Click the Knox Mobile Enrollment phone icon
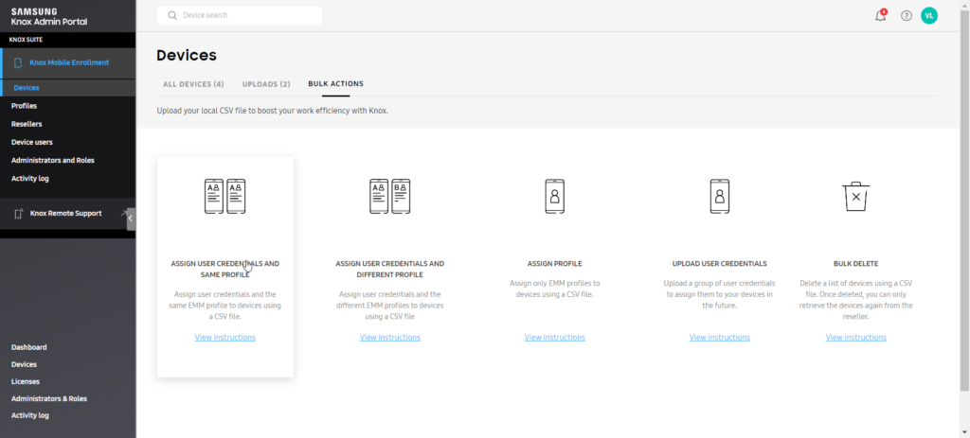The width and height of the screenshot is (970, 438). 18,63
